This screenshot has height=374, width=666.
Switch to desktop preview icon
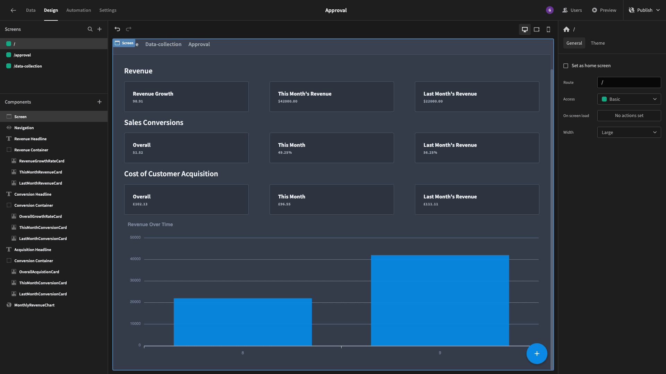coord(525,29)
